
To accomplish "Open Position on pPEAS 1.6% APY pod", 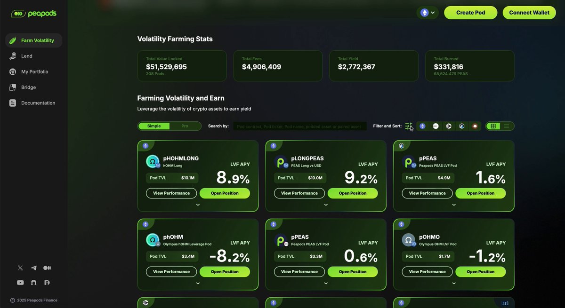I will pos(481,193).
